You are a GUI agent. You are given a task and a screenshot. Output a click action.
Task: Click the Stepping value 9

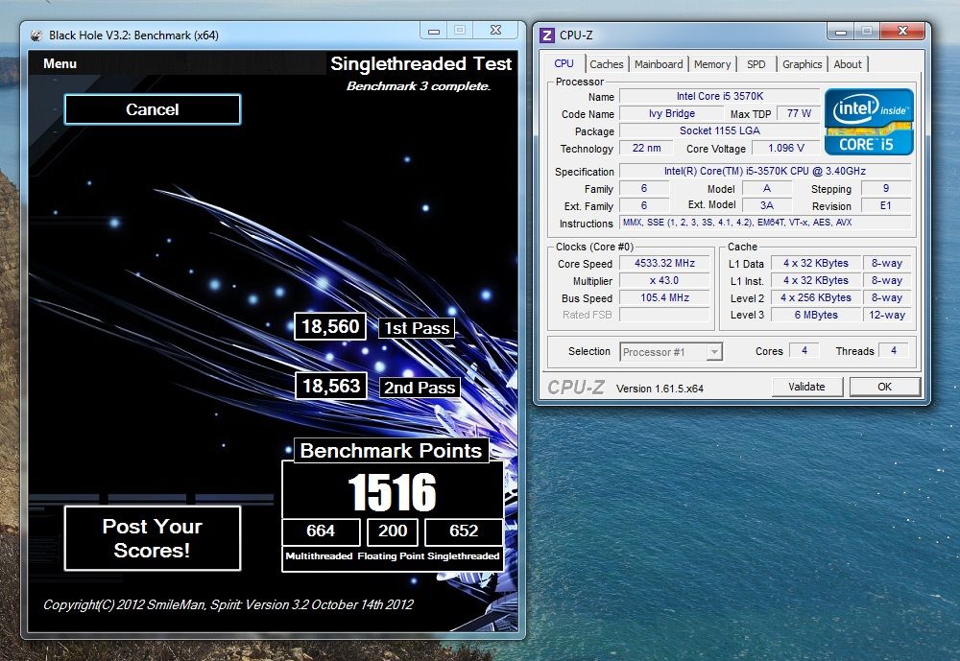coord(885,188)
